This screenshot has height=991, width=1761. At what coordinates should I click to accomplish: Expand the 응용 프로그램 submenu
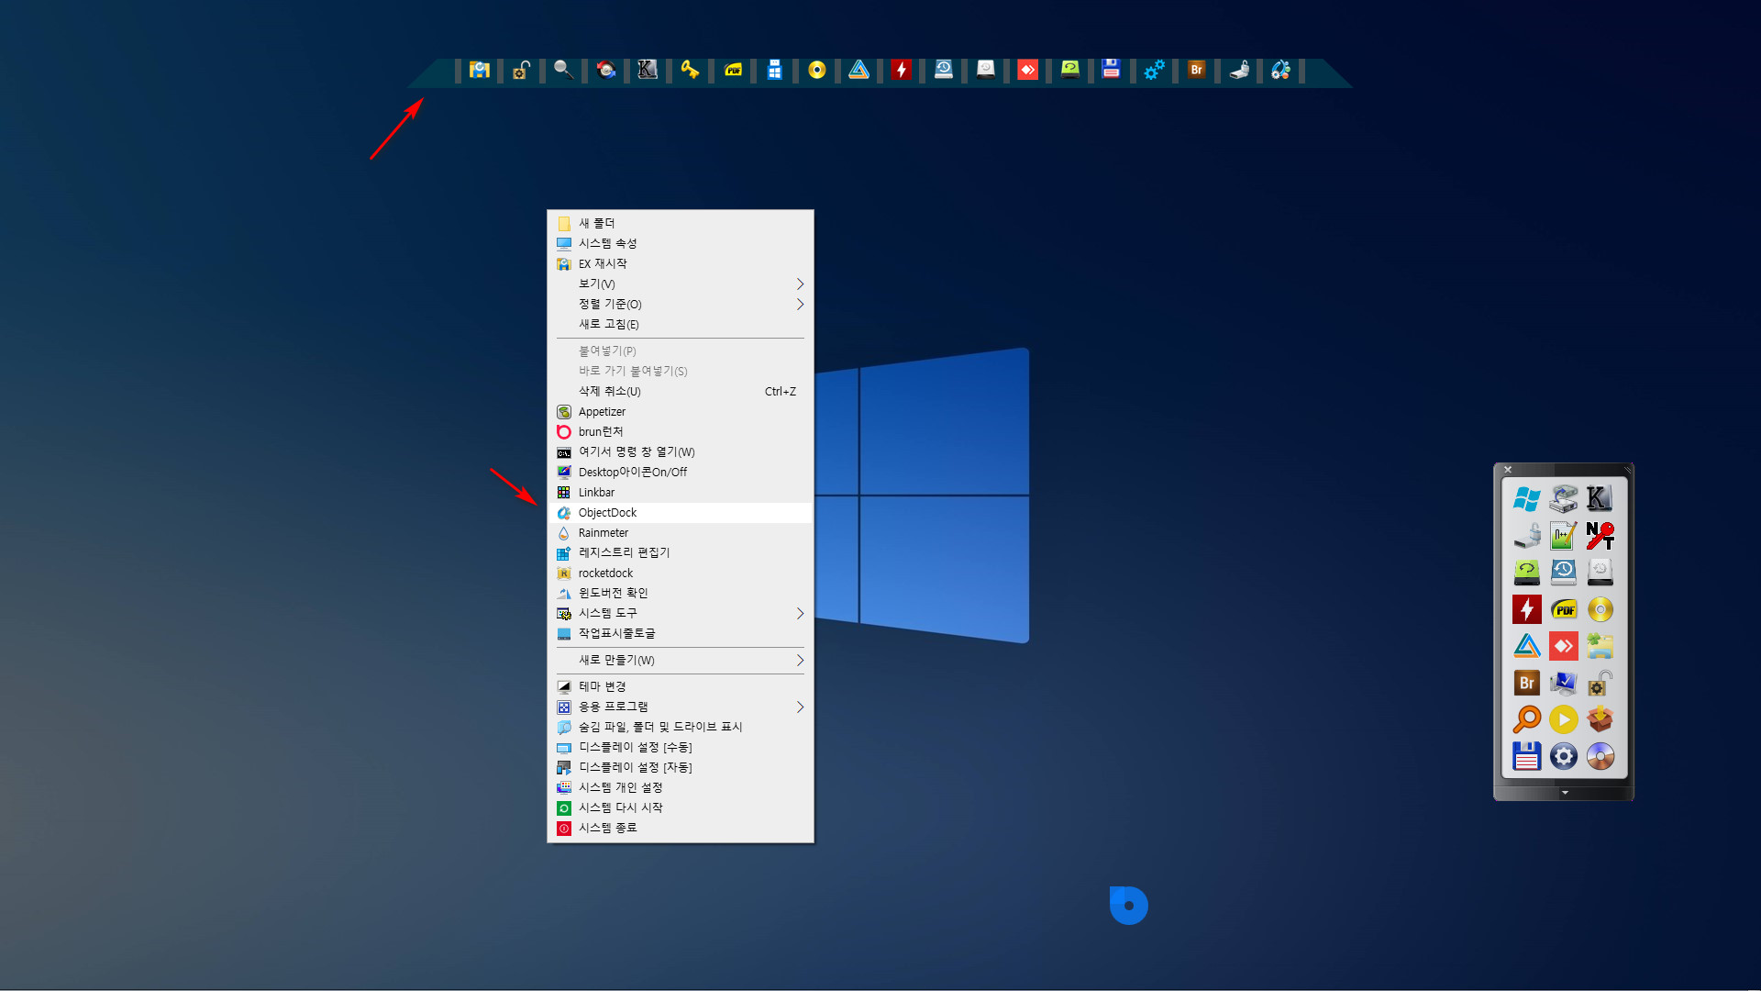pyautogui.click(x=681, y=707)
